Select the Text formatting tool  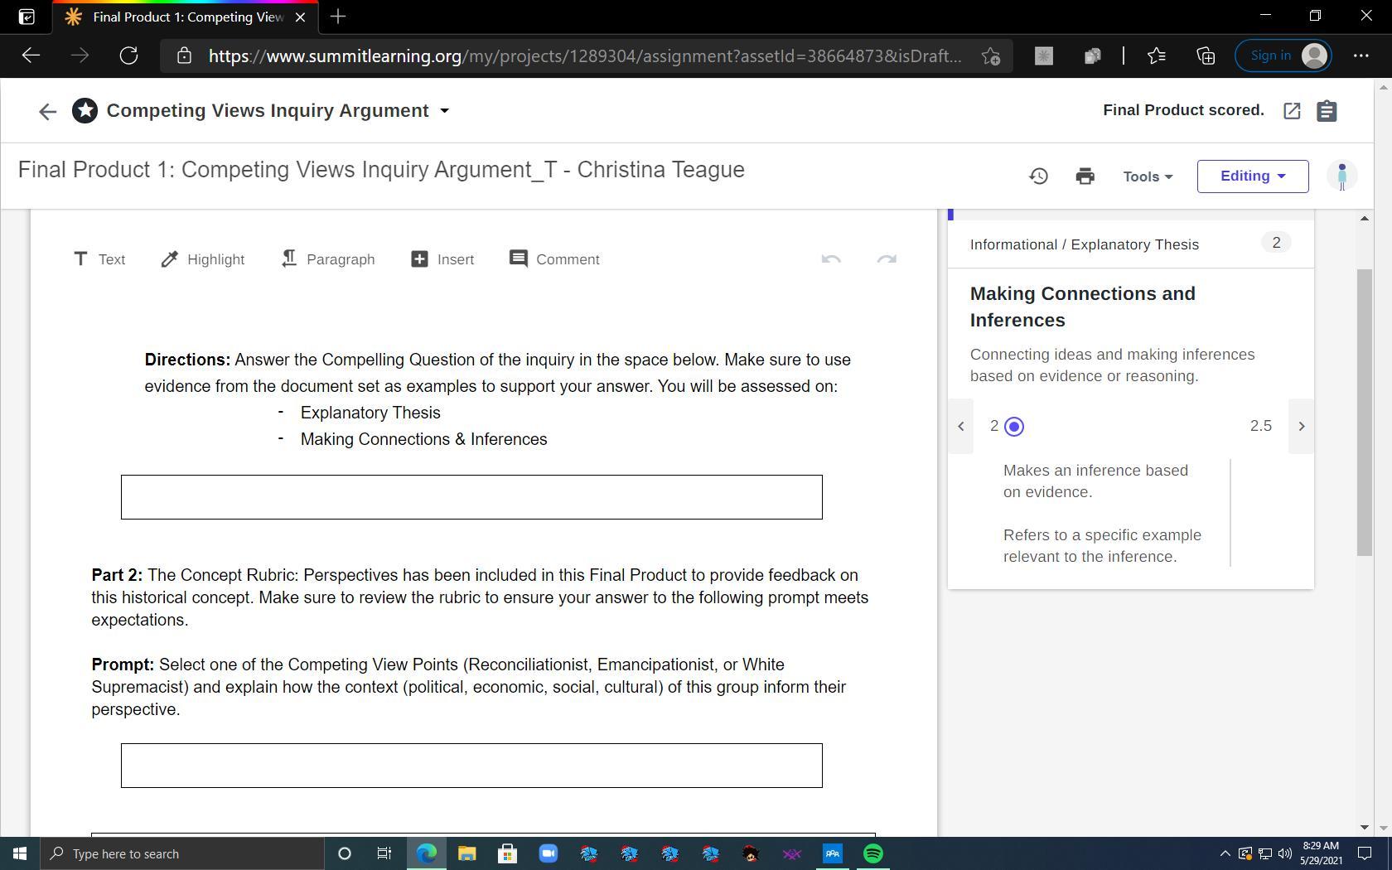pos(99,259)
